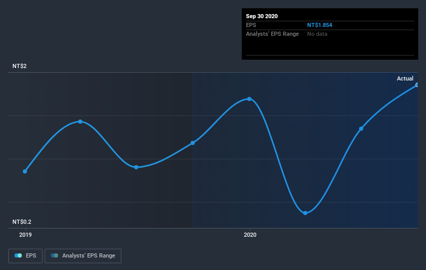Click the Analysts' EPS Range color icon
The width and height of the screenshot is (426, 270).
[54, 255]
